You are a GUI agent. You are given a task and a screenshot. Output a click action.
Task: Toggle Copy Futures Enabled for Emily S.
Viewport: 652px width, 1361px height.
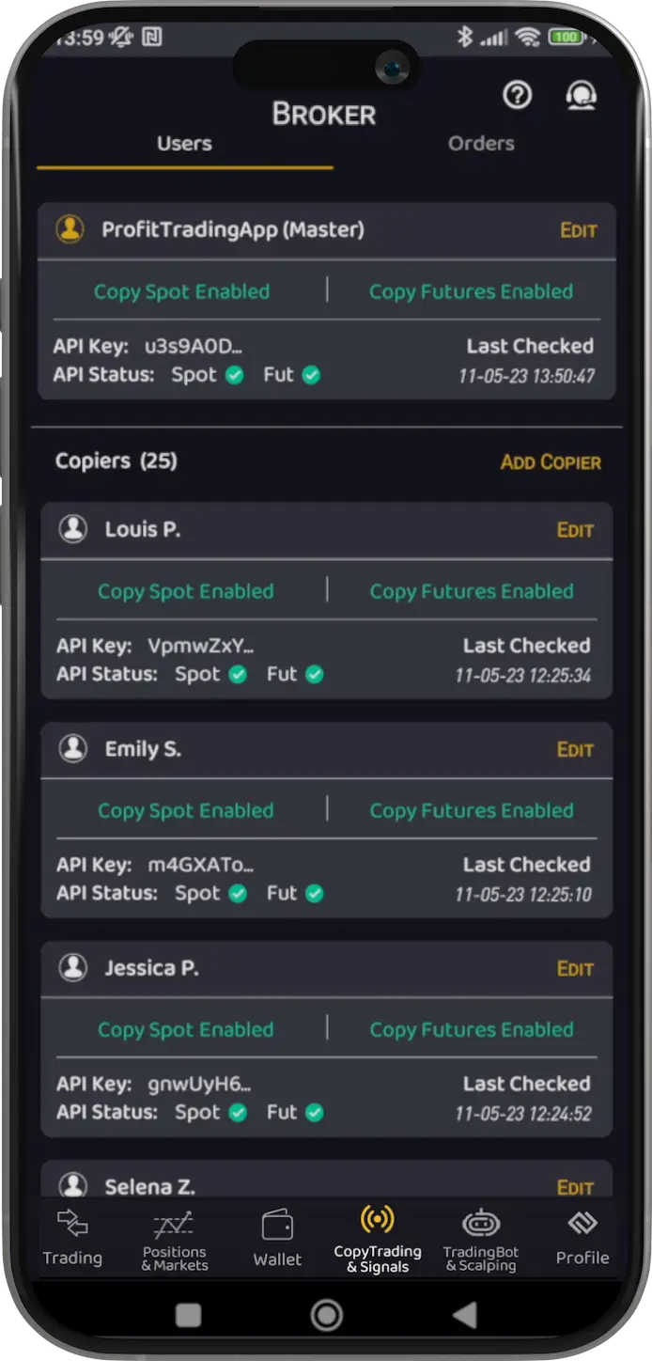pyautogui.click(x=472, y=810)
